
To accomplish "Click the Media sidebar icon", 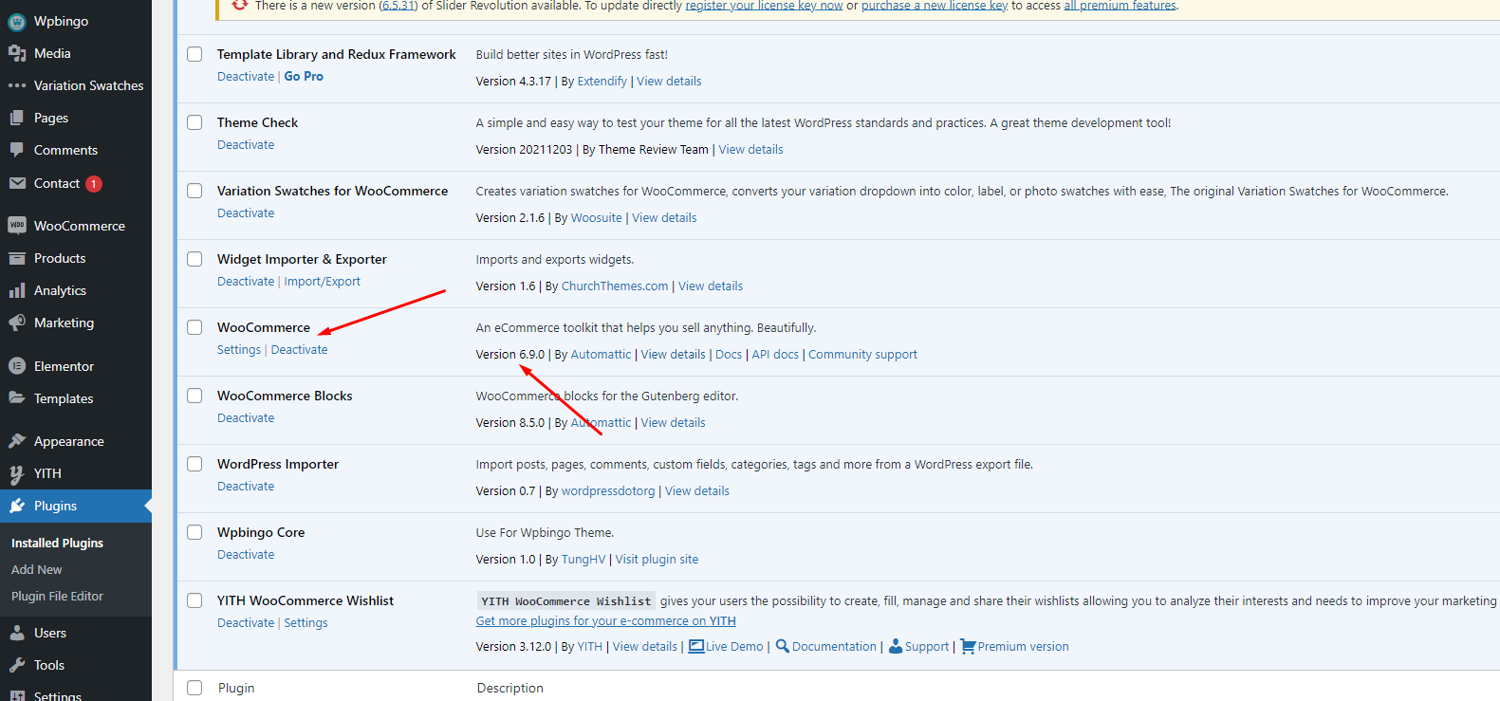I will pos(17,53).
